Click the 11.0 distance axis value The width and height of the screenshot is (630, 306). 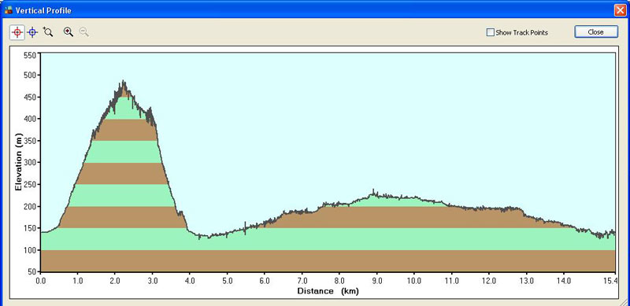coord(451,281)
